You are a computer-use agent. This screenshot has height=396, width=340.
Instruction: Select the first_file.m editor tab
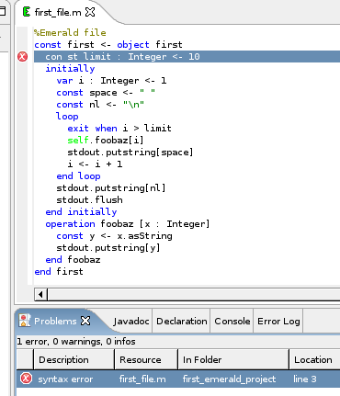(x=58, y=12)
